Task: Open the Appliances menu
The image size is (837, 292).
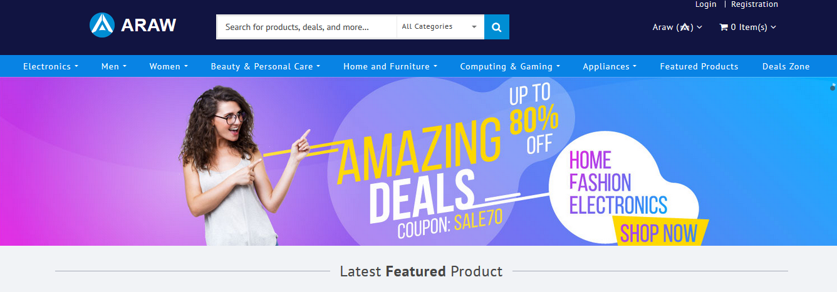Action: point(610,66)
